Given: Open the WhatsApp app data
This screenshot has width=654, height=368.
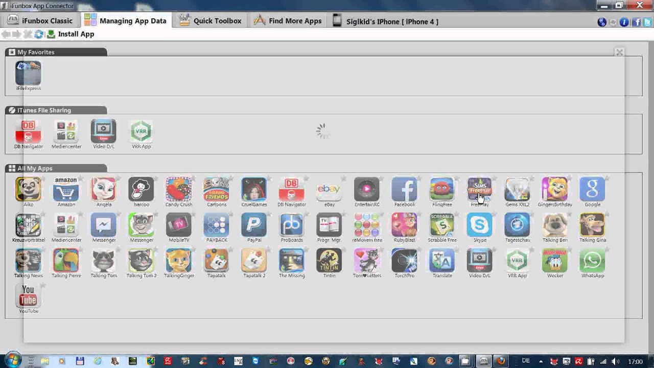Looking at the screenshot, I should 592,261.
